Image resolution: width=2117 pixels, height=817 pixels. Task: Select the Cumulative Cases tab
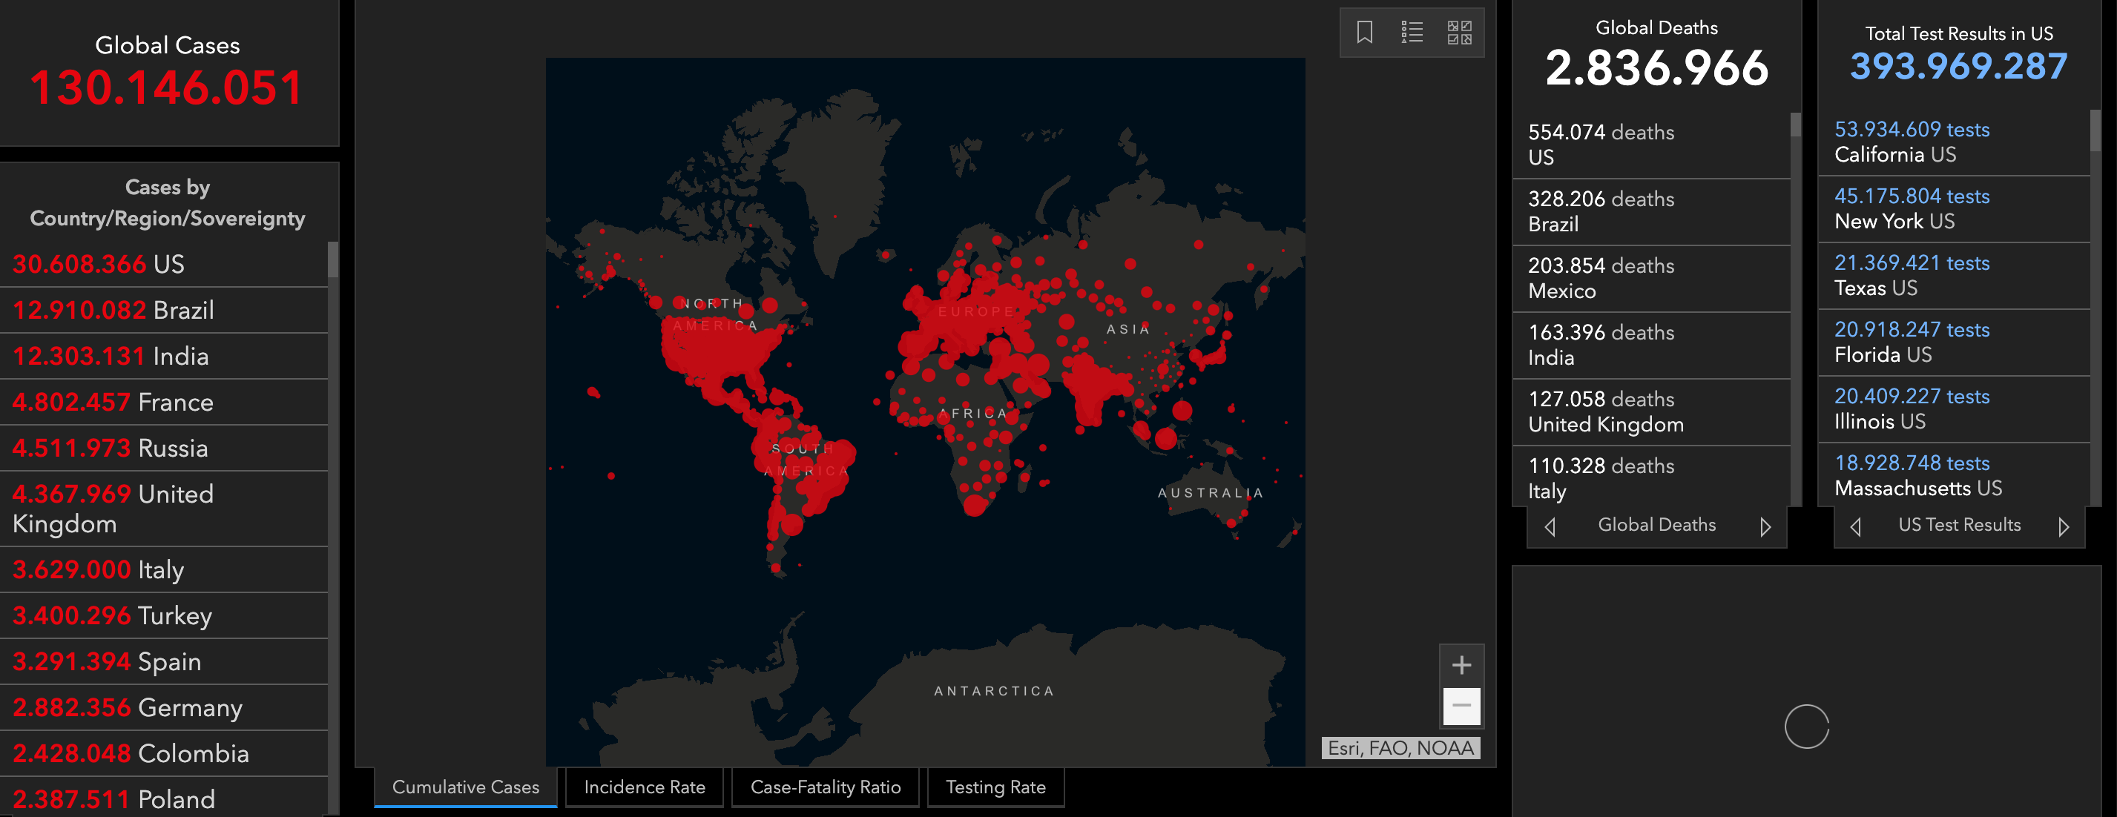(x=465, y=787)
